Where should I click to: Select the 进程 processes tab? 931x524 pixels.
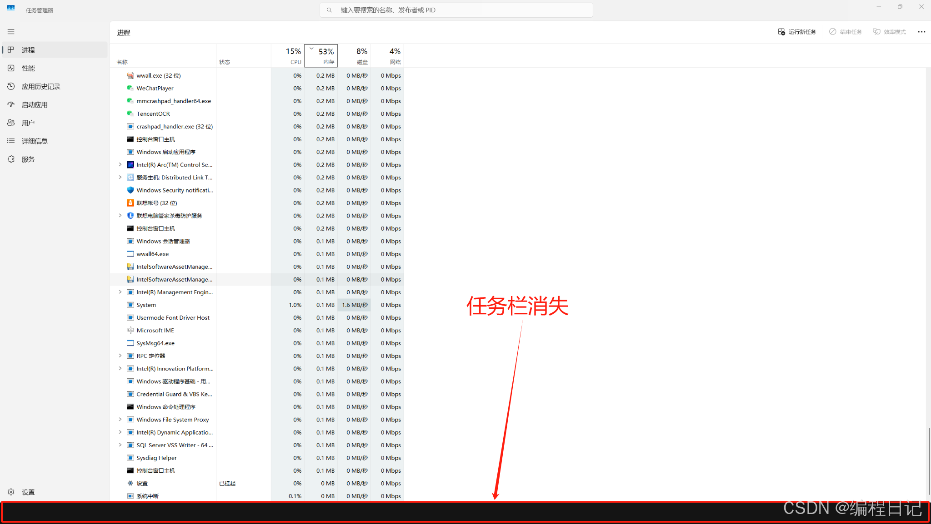(28, 50)
